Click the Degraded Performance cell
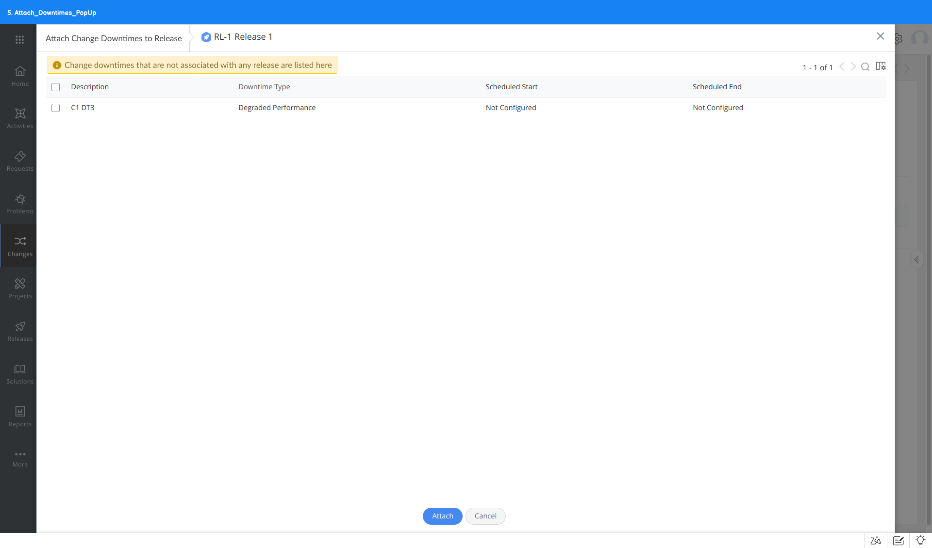The width and height of the screenshot is (932, 548). [277, 108]
